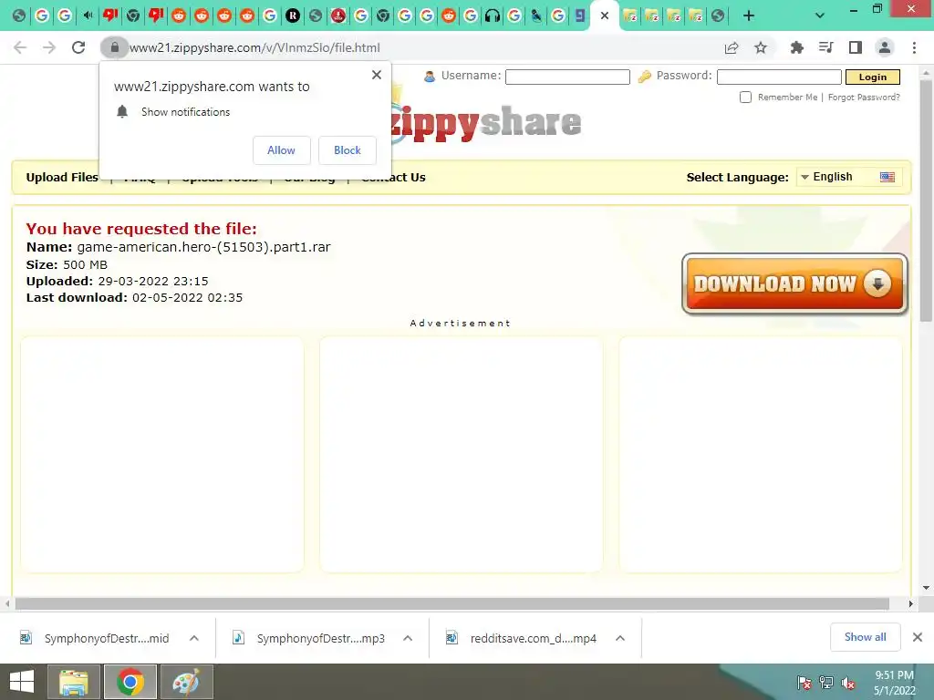This screenshot has width=934, height=700.
Task: Switch to the pen icon tab
Action: point(536,16)
